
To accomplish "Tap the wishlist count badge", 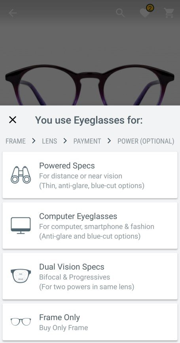I will (x=150, y=8).
